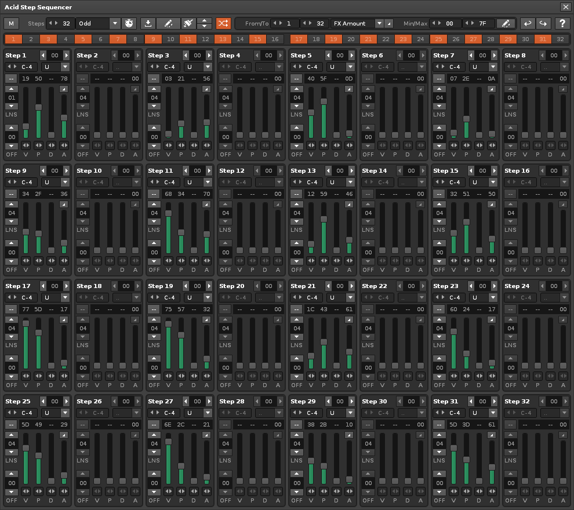Click the small ramp icon beside FX Amount
574x510 pixels.
389,24
